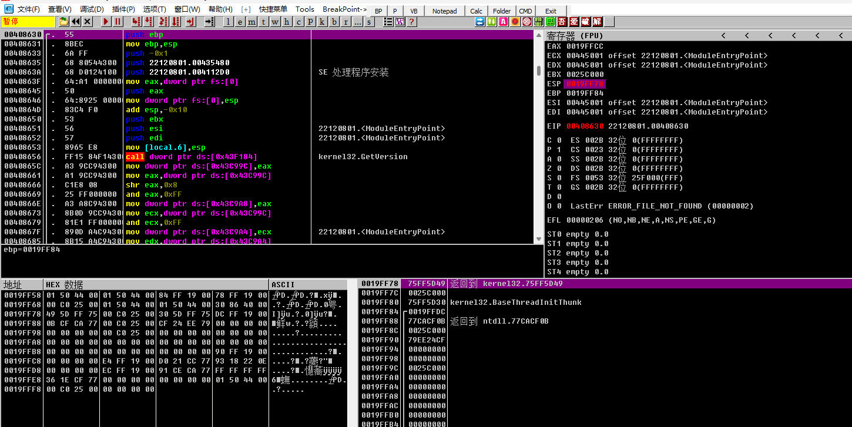Screen dimensions: 852x427
Task: Pause execution with the red pause icon
Action: pos(118,22)
